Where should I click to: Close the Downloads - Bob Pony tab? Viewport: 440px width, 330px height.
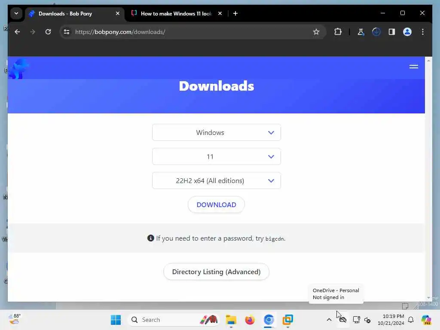point(118,13)
